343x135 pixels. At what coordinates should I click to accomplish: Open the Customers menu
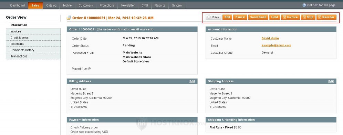pyautogui.click(x=85, y=6)
